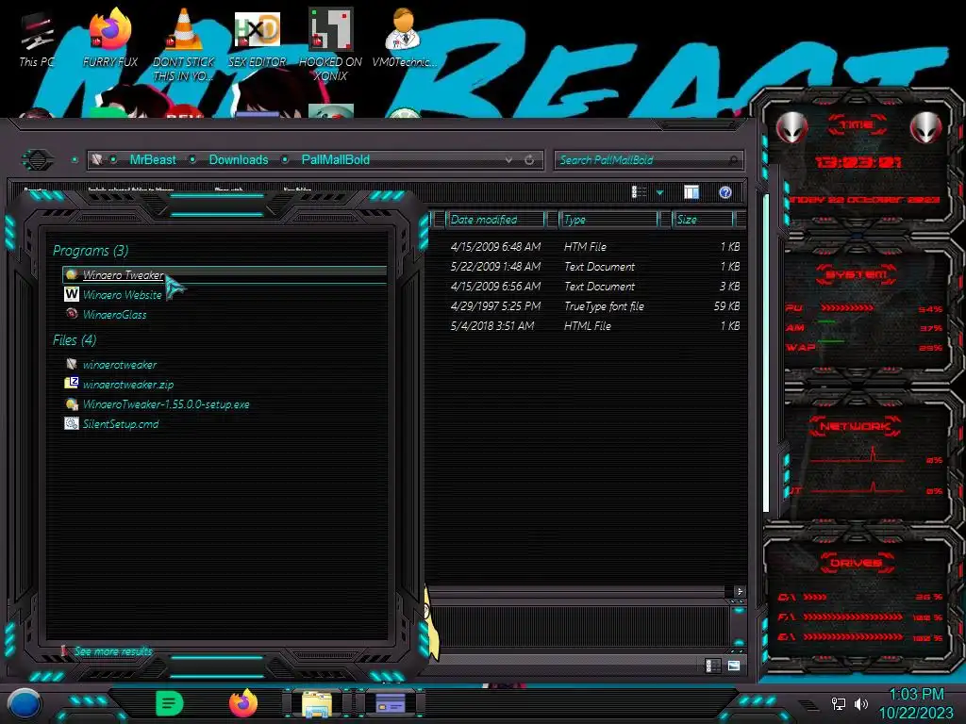Go to MrBeast in the breadcrumb
Image resolution: width=966 pixels, height=724 pixels.
153,160
